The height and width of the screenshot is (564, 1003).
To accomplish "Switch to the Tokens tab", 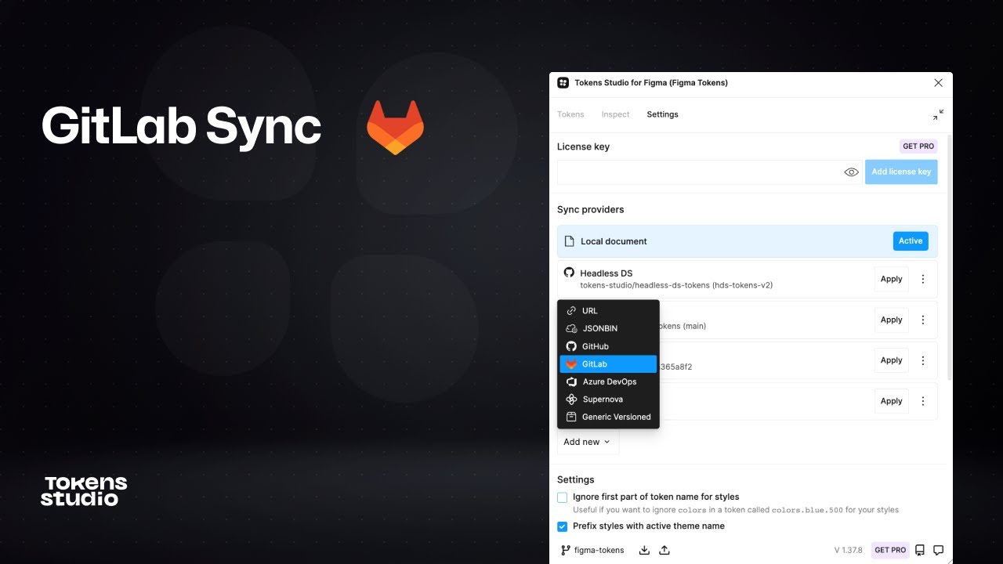I will (570, 114).
